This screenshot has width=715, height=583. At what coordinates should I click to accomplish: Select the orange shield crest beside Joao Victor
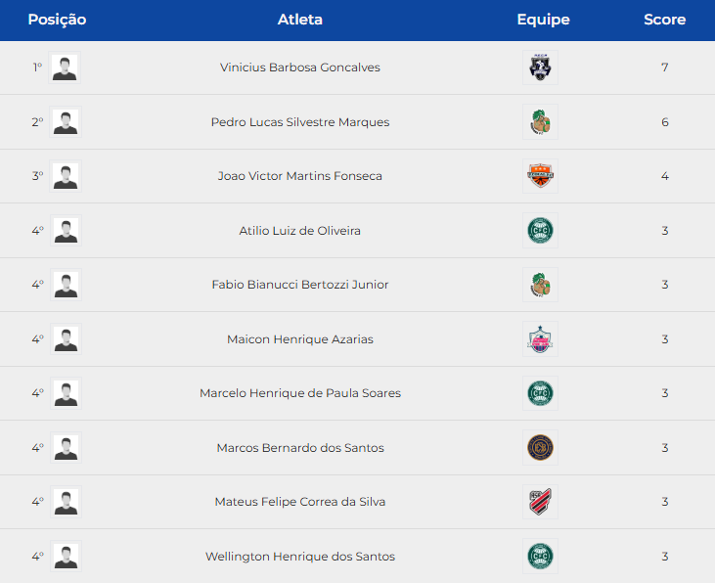[540, 176]
